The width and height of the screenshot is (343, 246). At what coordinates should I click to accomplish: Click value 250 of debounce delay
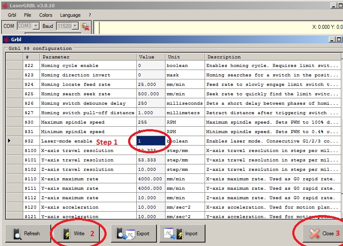tap(151, 103)
